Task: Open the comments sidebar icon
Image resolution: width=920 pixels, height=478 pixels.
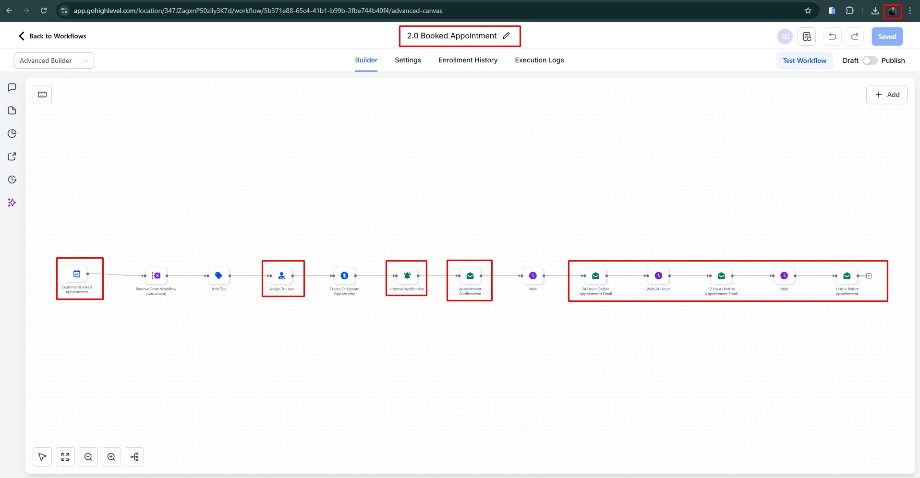Action: (12, 87)
